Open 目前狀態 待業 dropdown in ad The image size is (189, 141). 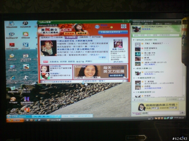click(173, 108)
